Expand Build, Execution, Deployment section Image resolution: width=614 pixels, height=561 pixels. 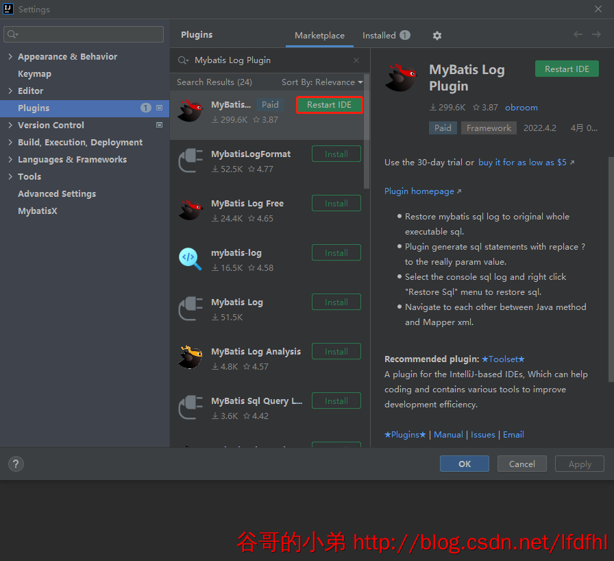pos(10,142)
